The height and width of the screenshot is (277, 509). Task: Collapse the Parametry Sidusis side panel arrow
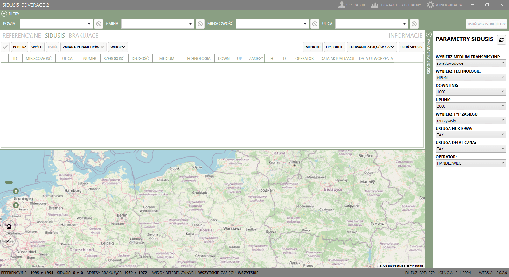click(429, 34)
